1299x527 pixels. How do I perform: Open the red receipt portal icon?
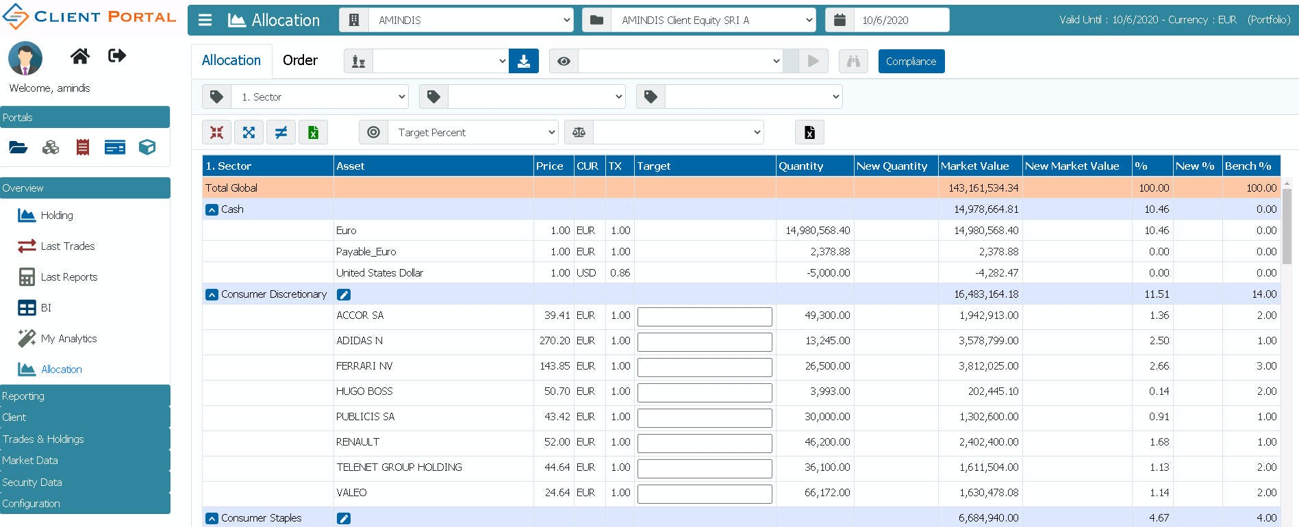tap(83, 147)
